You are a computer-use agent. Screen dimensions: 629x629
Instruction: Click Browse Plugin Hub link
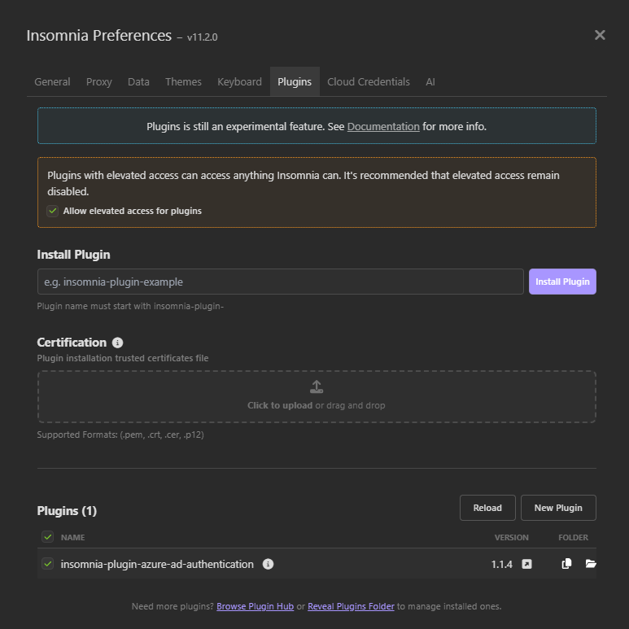(256, 606)
